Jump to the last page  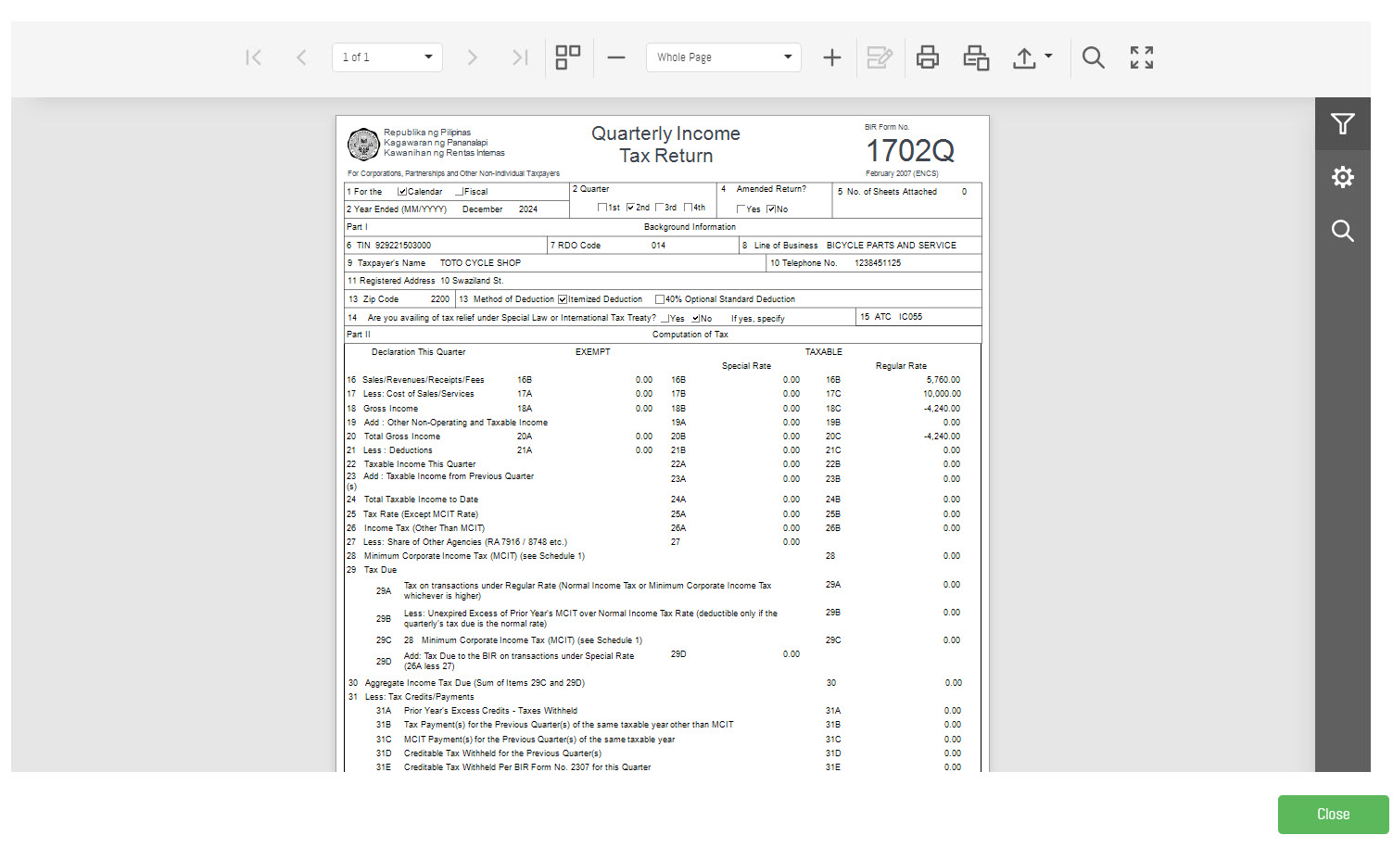click(520, 57)
